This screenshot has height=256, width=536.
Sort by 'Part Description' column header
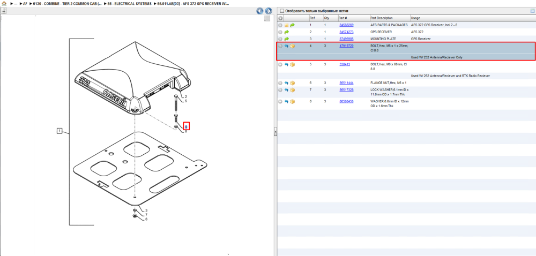tap(390, 18)
